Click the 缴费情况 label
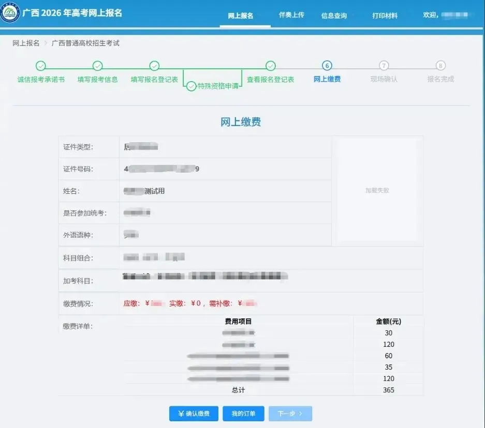This screenshot has width=485, height=428. tap(78, 304)
